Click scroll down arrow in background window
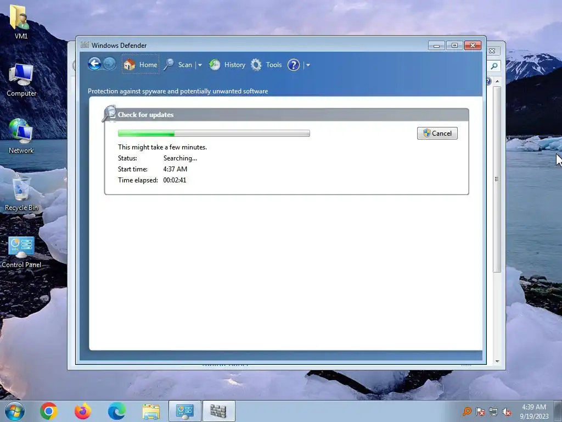 pos(497,362)
